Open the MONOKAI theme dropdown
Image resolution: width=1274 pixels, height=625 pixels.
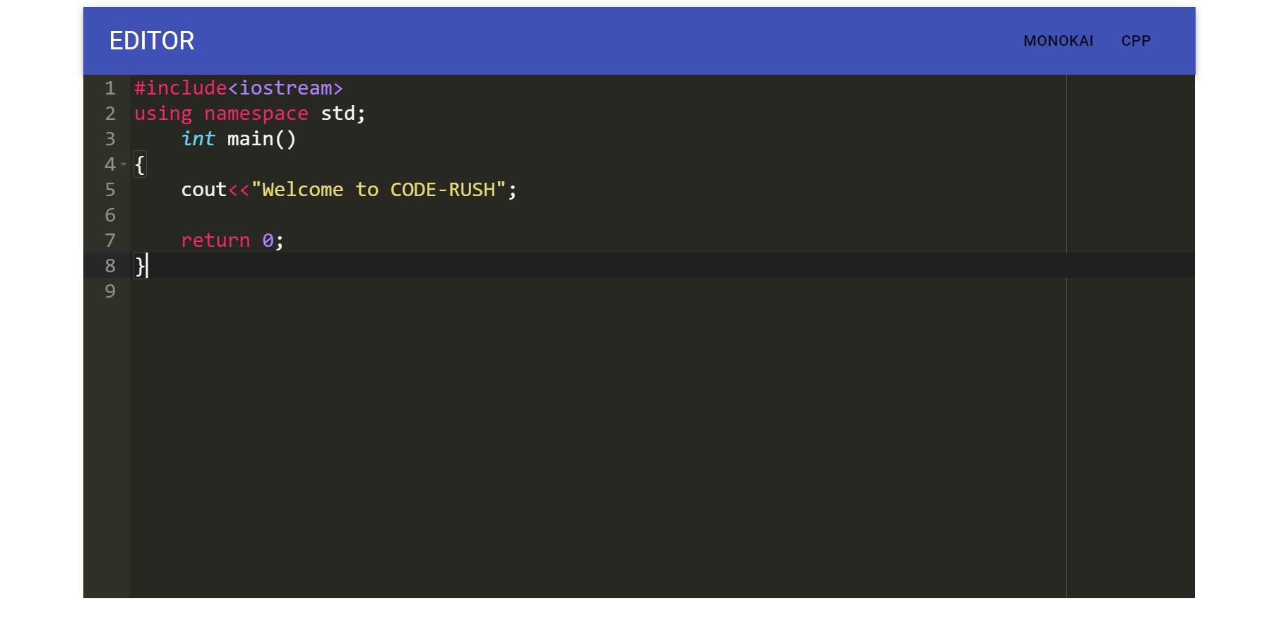1058,41
